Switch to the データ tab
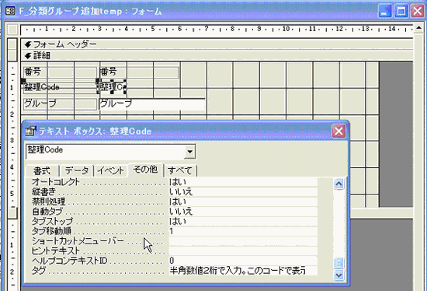Viewport: 427px width, 291px height. (77, 171)
